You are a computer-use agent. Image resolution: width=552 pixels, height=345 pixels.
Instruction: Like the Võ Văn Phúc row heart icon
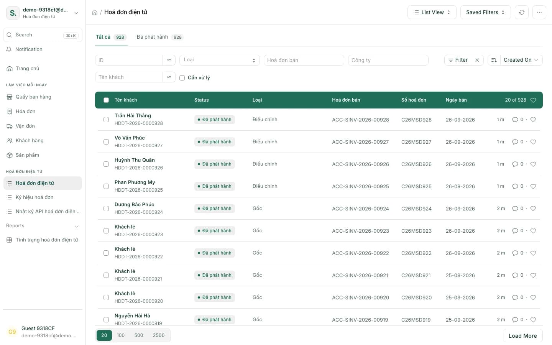pos(533,142)
